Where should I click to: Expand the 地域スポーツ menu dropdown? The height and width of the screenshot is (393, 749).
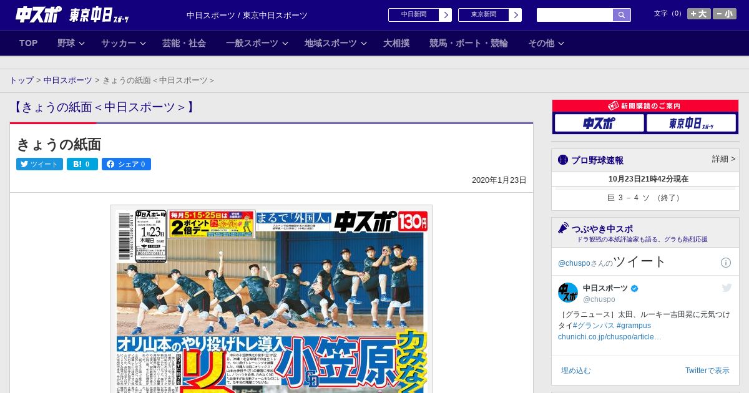click(336, 43)
